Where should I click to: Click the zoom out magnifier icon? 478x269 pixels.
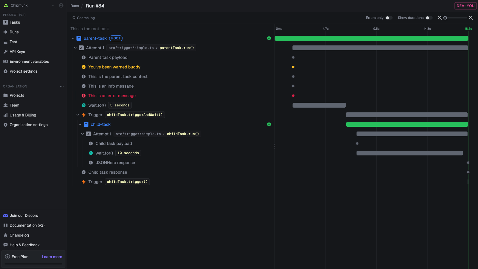pyautogui.click(x=439, y=18)
